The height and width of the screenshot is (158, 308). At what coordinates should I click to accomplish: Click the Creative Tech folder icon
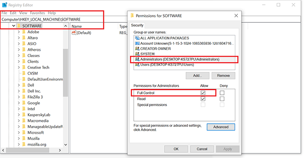coord(24,67)
